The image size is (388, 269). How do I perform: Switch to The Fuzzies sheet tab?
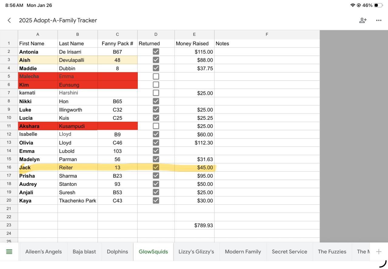point(332,251)
